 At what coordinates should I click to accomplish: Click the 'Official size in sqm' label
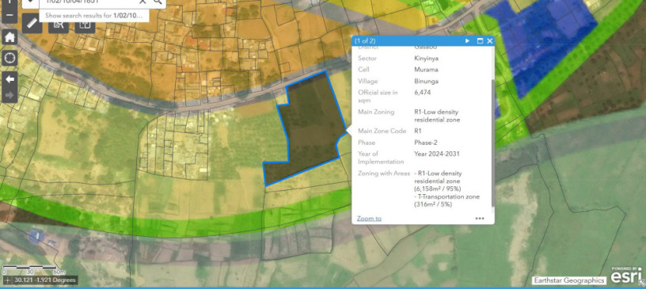pos(378,97)
